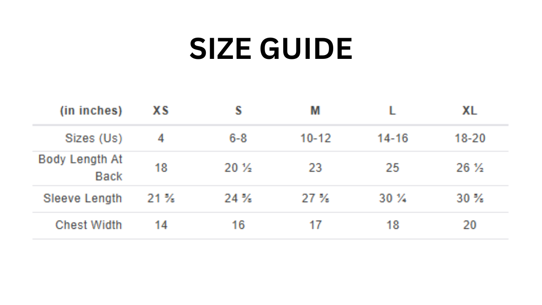
Task: Click the 14-16 US size cell
Action: tap(393, 138)
